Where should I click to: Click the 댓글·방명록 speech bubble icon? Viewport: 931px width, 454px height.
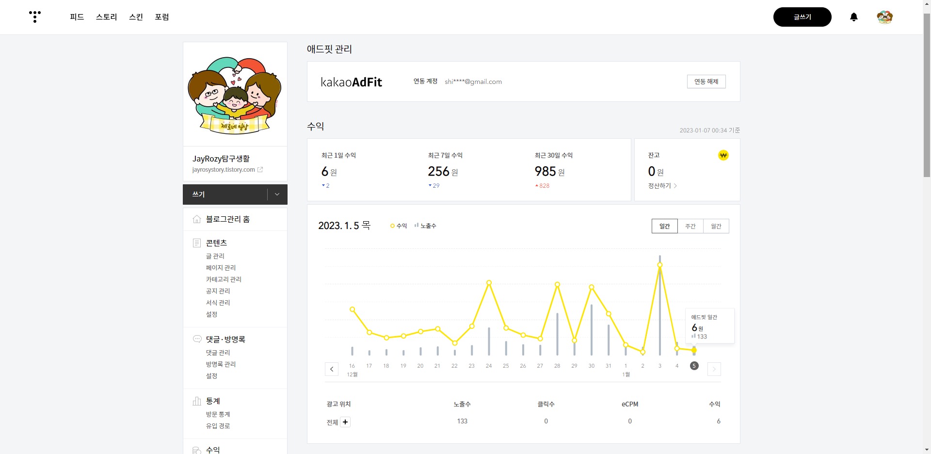pos(197,339)
